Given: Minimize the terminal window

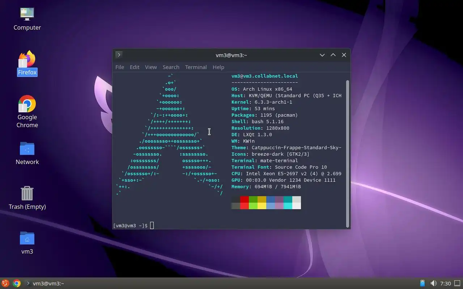Looking at the screenshot, I should [322, 55].
